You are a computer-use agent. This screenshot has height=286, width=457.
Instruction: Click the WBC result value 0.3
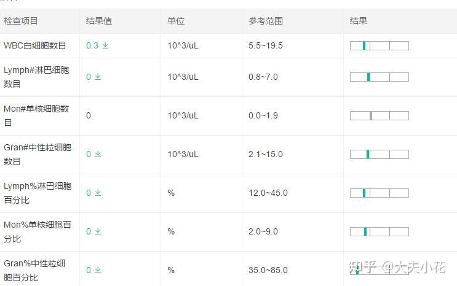(x=92, y=45)
